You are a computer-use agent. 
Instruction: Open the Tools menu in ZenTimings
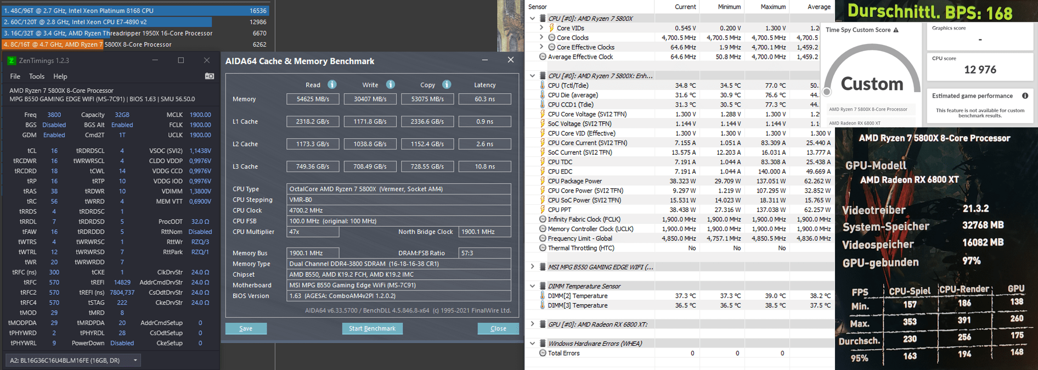click(x=37, y=76)
